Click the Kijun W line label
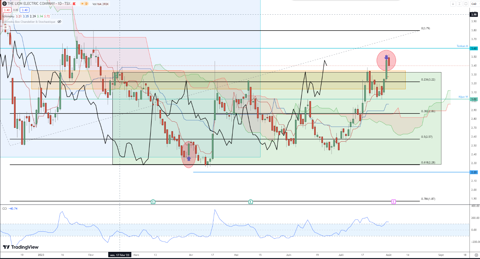Image resolution: width=480 pixels, height=259 pixels. (463, 97)
